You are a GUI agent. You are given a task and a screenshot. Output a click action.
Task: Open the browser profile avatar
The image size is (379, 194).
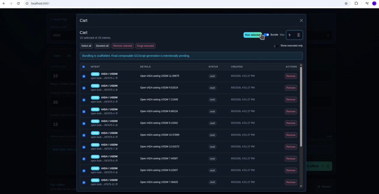pos(374,3)
